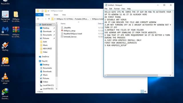This screenshot has height=103, width=183.
Task: Select the KMSpico WinRAR archive desktop icon
Action: (16, 32)
